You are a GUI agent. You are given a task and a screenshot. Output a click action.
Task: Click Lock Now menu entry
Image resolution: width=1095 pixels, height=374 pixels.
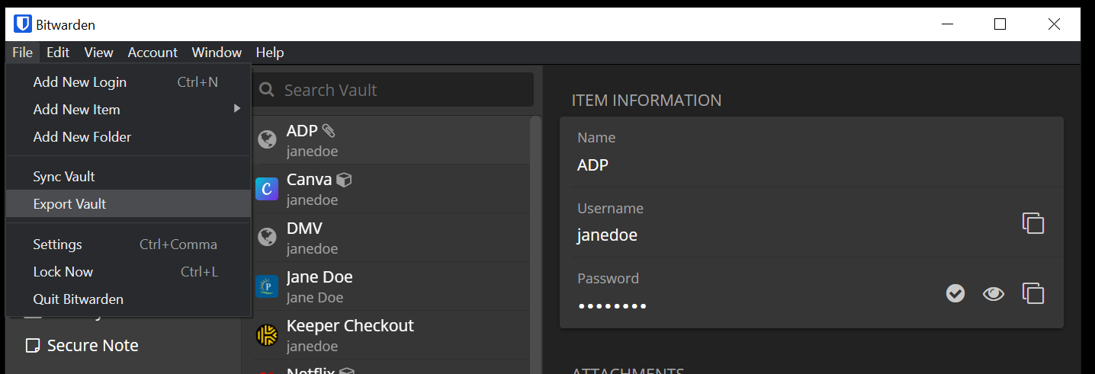[63, 272]
